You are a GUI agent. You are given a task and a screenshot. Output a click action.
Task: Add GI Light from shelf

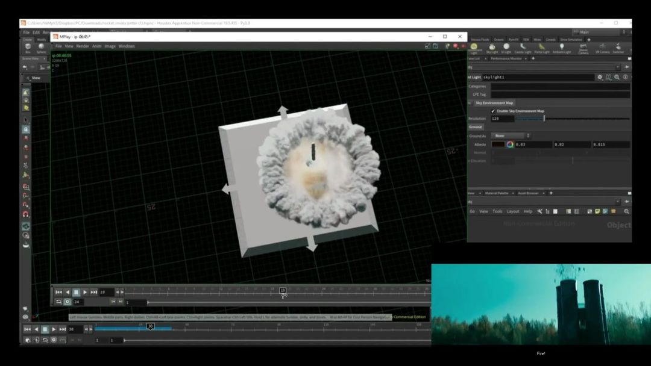tap(506, 48)
